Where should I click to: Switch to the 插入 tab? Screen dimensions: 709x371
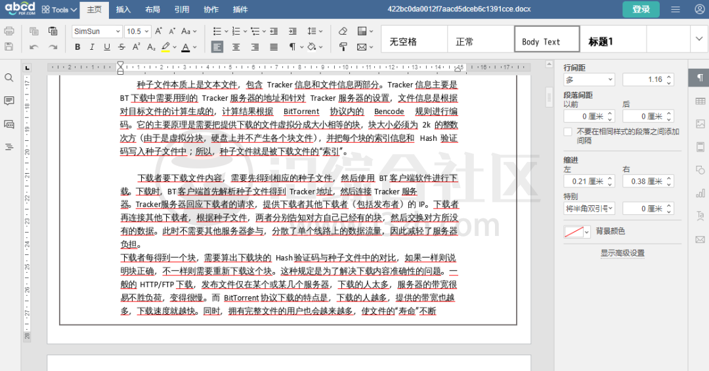tap(123, 9)
